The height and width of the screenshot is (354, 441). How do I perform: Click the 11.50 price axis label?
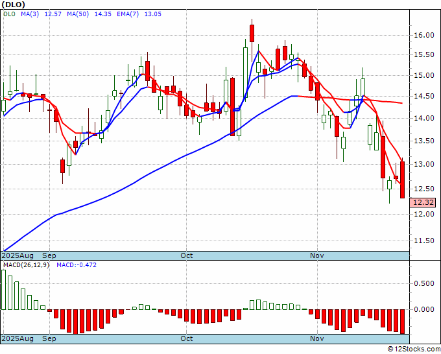tap(424, 241)
